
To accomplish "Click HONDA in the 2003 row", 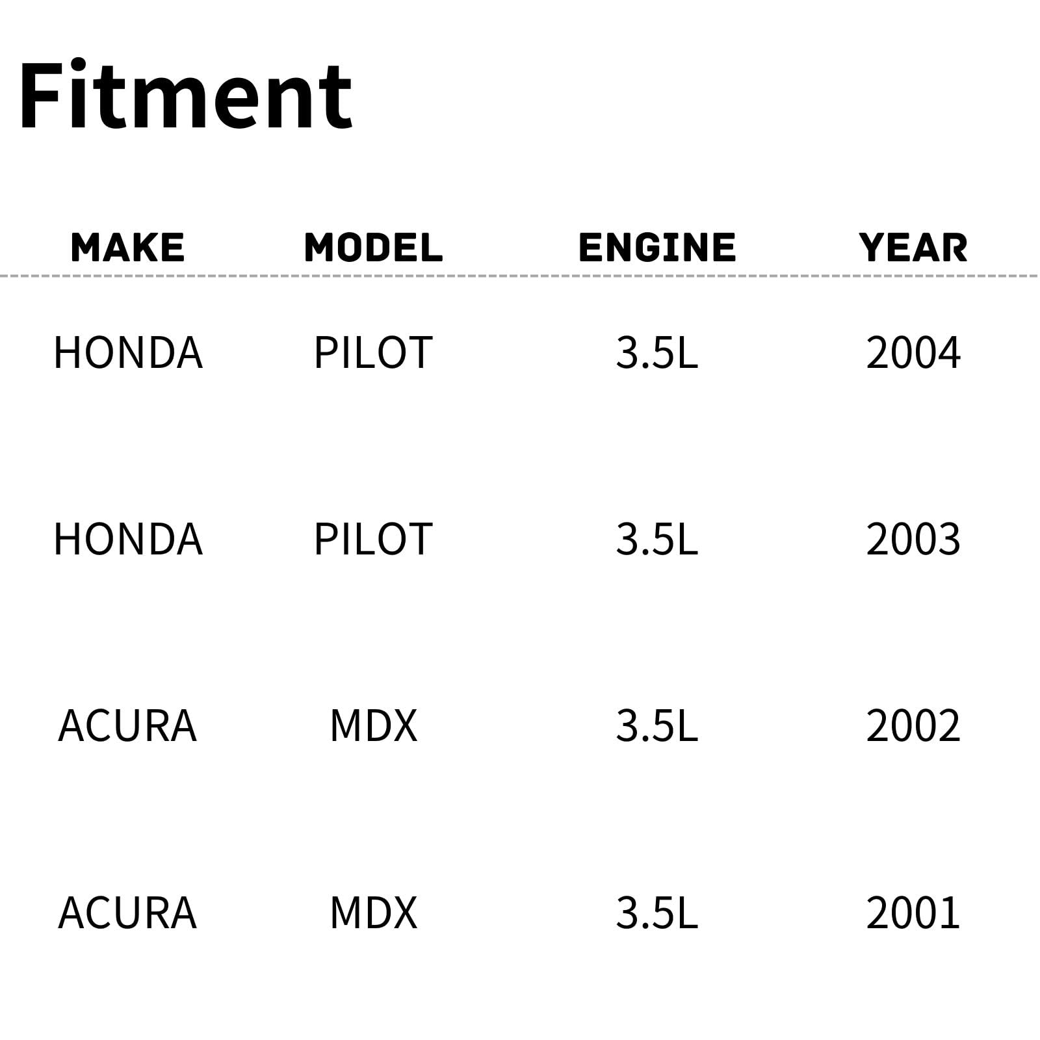I will coord(128,539).
